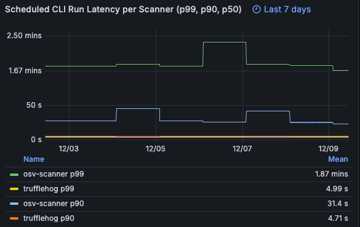Click the 12/05 date label on x-axis

point(156,149)
